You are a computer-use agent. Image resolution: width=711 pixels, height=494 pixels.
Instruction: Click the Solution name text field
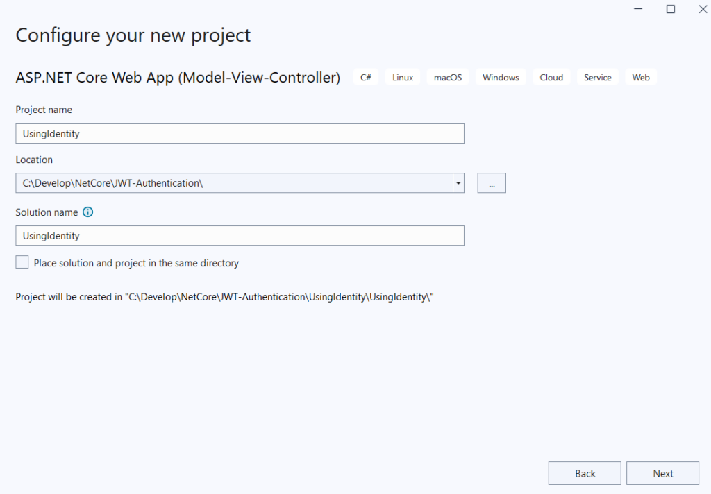[240, 236]
